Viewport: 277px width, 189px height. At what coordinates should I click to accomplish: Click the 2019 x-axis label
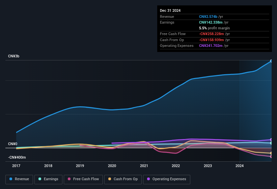[80, 166]
